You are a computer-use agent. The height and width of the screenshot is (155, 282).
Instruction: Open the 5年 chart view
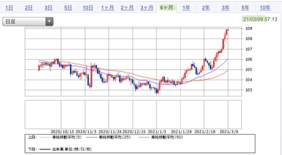[245, 8]
